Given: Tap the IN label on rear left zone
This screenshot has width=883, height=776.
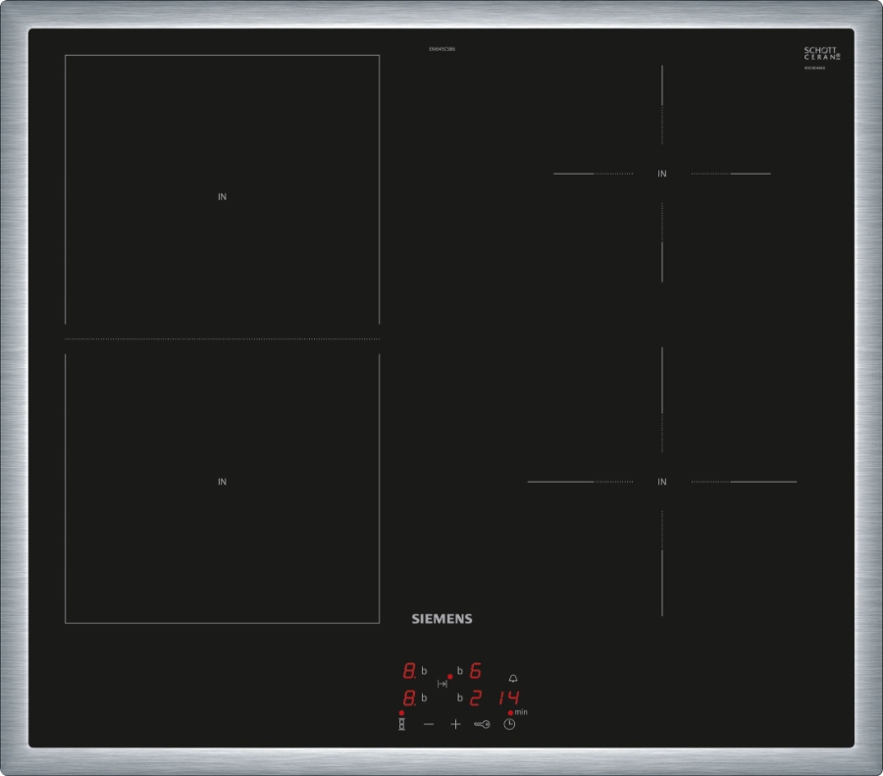Looking at the screenshot, I should tap(223, 196).
